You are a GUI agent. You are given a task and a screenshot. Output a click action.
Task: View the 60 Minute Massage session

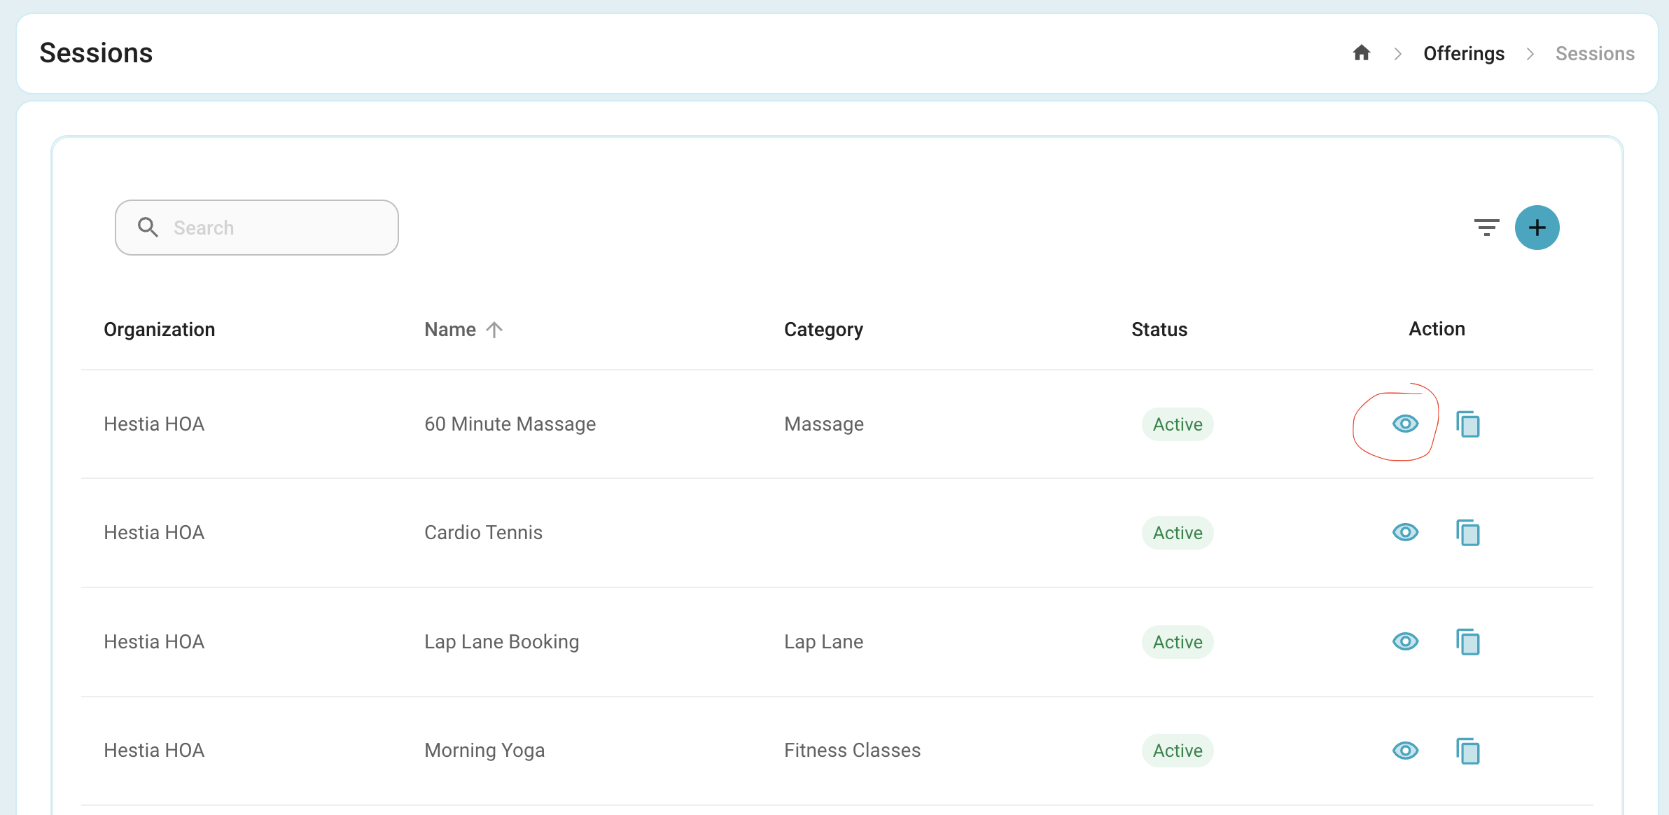click(1405, 424)
